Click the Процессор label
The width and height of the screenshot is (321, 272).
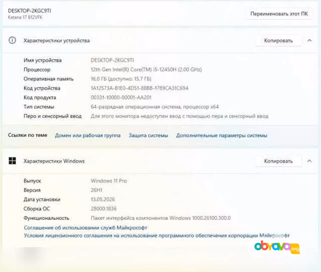click(x=37, y=70)
